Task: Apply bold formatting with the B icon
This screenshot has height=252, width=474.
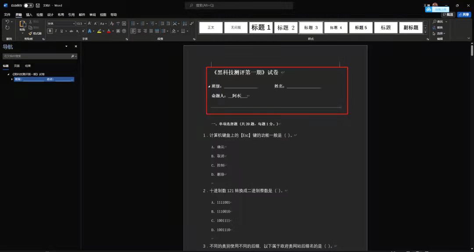Action: [50, 31]
